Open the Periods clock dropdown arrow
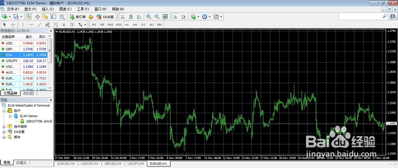The image size is (398, 168). [x=210, y=17]
